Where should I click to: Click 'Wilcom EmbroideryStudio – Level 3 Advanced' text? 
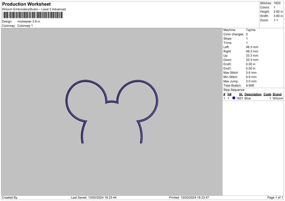[34, 9]
